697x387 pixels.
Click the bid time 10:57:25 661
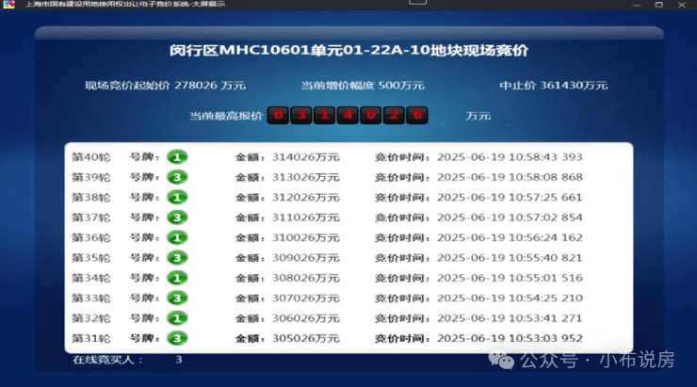point(545,198)
